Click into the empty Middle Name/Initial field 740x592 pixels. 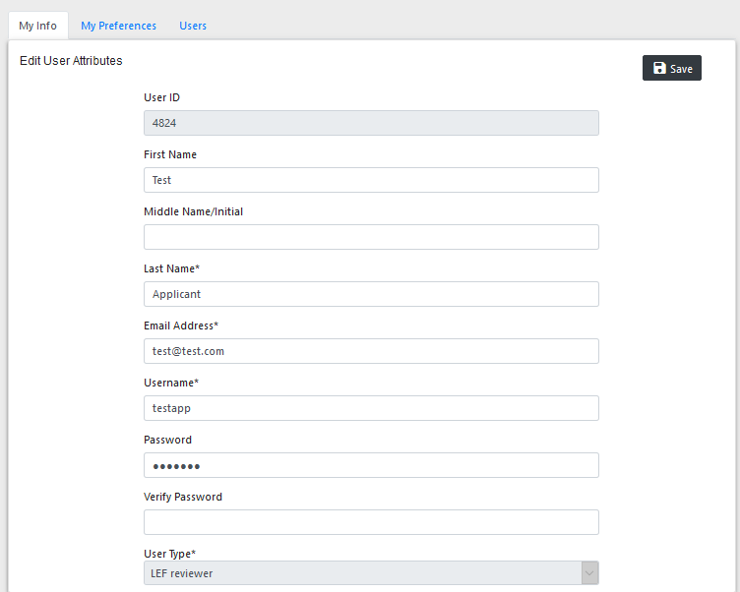pyautogui.click(x=371, y=237)
